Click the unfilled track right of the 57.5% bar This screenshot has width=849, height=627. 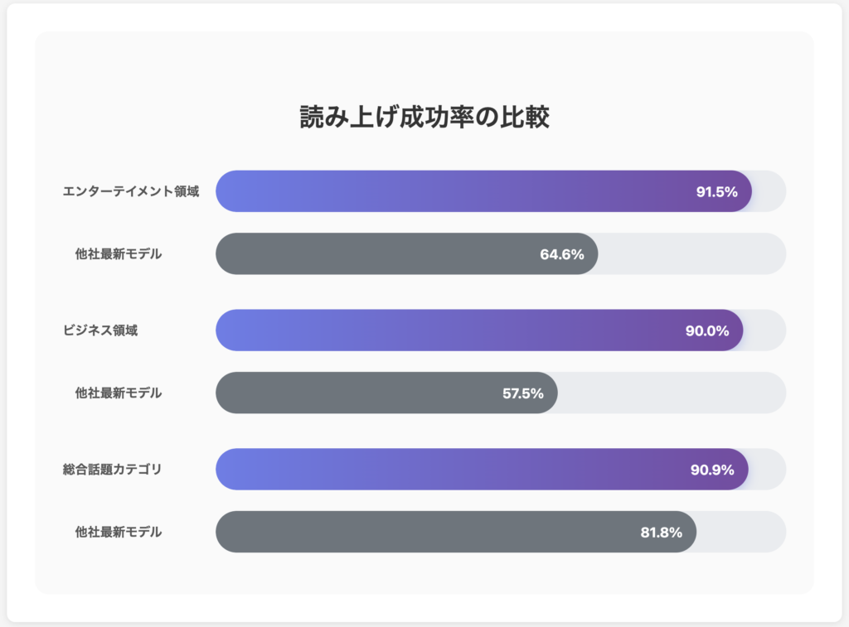tap(672, 393)
